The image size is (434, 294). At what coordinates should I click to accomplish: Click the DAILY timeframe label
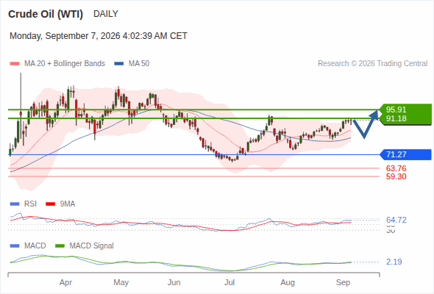coord(106,14)
